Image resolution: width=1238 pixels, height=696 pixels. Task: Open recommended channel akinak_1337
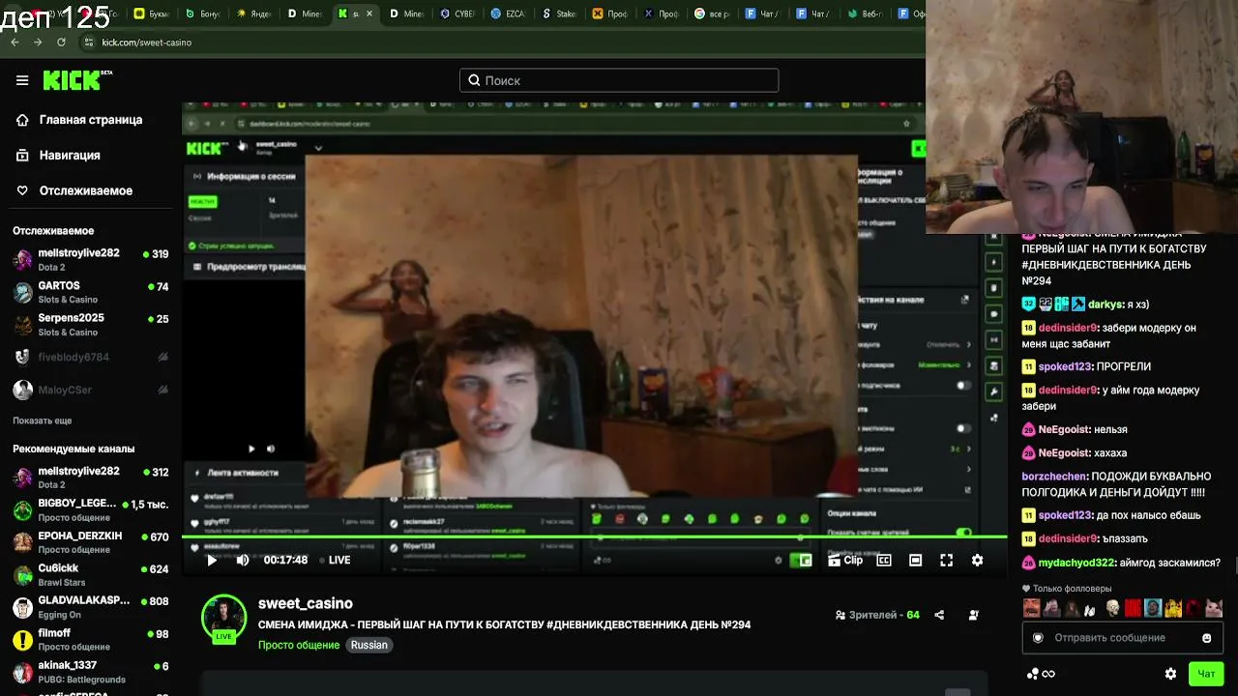click(x=91, y=672)
